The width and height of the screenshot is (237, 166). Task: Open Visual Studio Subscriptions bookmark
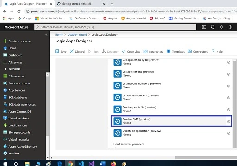50,18
